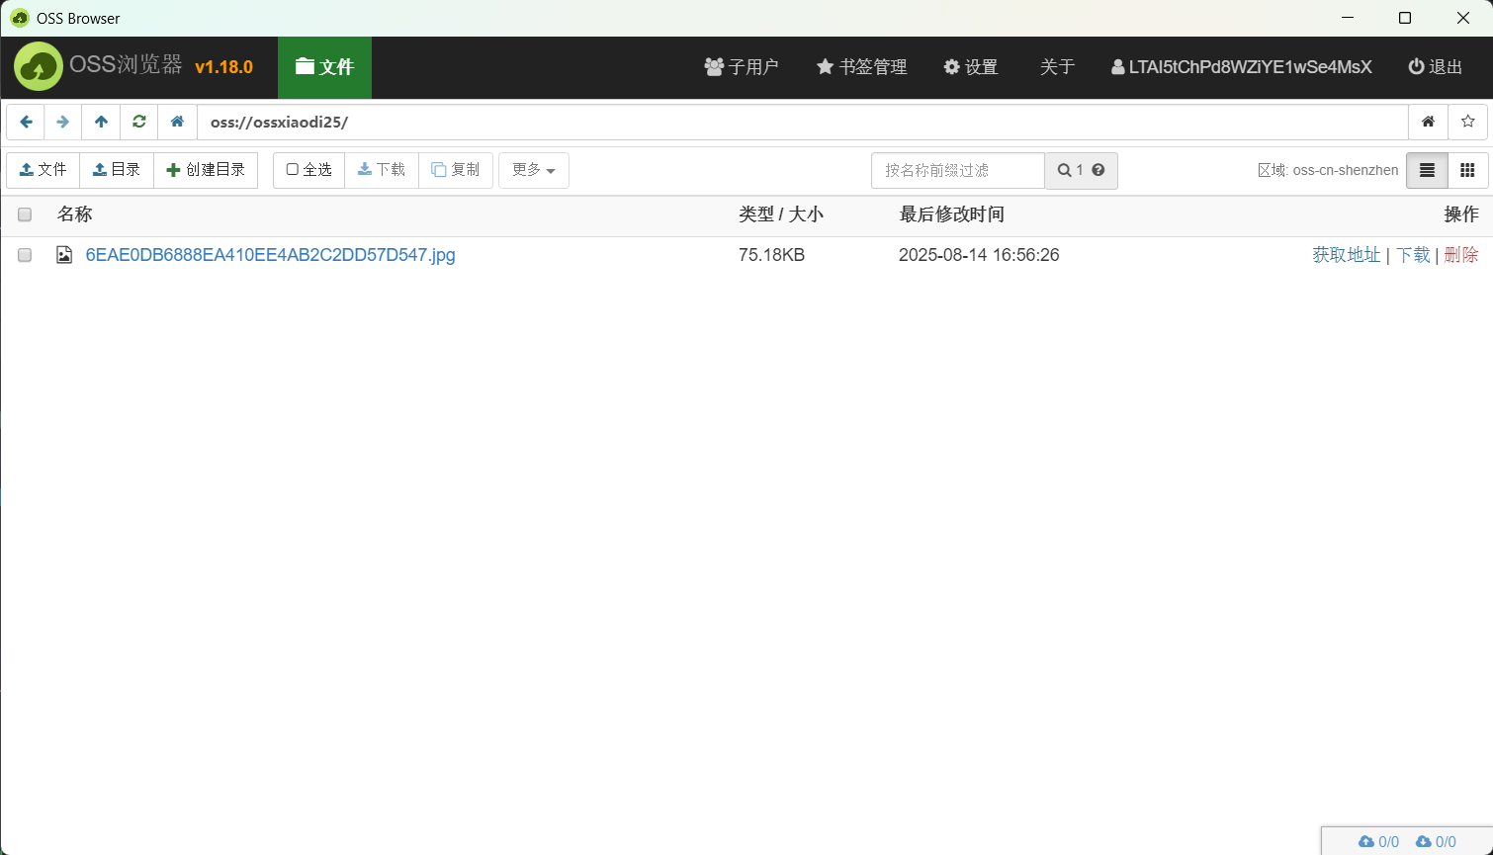Open the 文件 tab

[x=324, y=67]
